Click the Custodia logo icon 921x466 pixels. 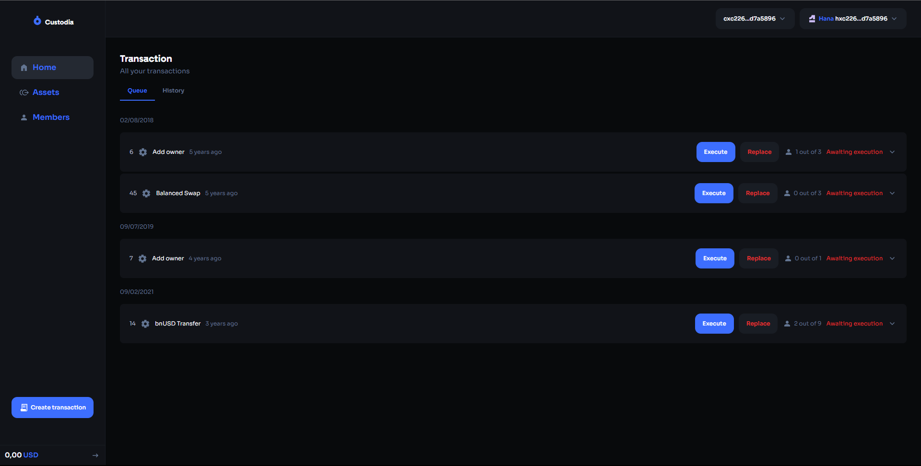tap(37, 21)
